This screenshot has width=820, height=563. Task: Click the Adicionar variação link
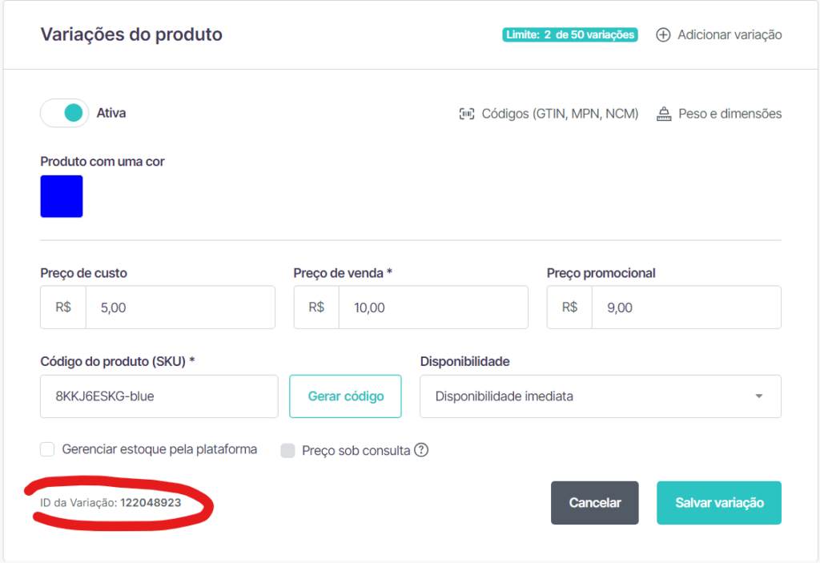[719, 34]
